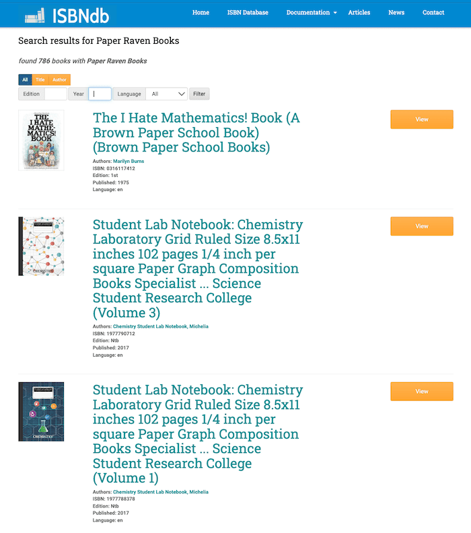The height and width of the screenshot is (533, 471).
Task: Open the ISBN Database menu item
Action: click(x=248, y=13)
